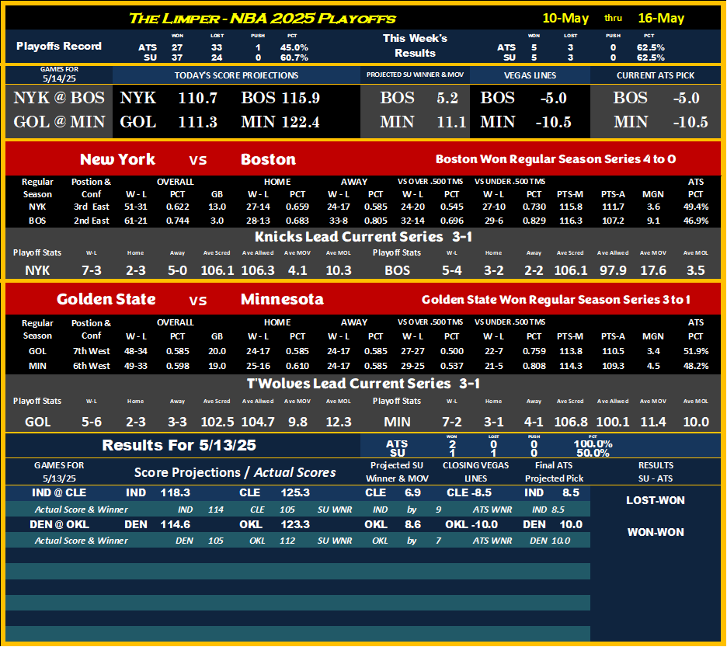This screenshot has height=647, width=727.
Task: Click the NYK projected score '110.7'
Action: click(197, 98)
